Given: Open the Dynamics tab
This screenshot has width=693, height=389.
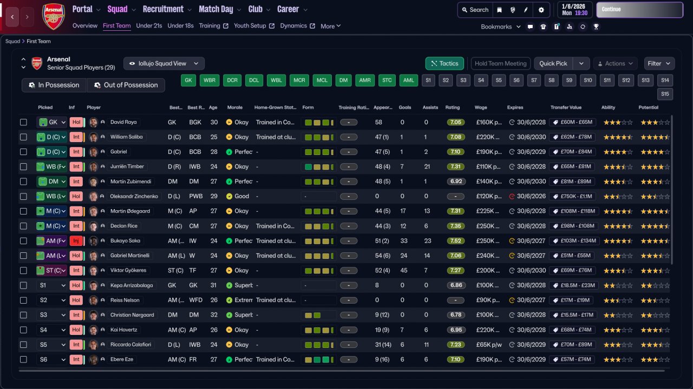Looking at the screenshot, I should (x=297, y=26).
